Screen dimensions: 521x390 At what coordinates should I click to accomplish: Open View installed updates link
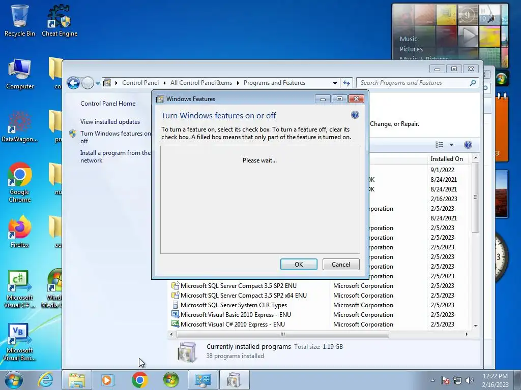click(110, 122)
